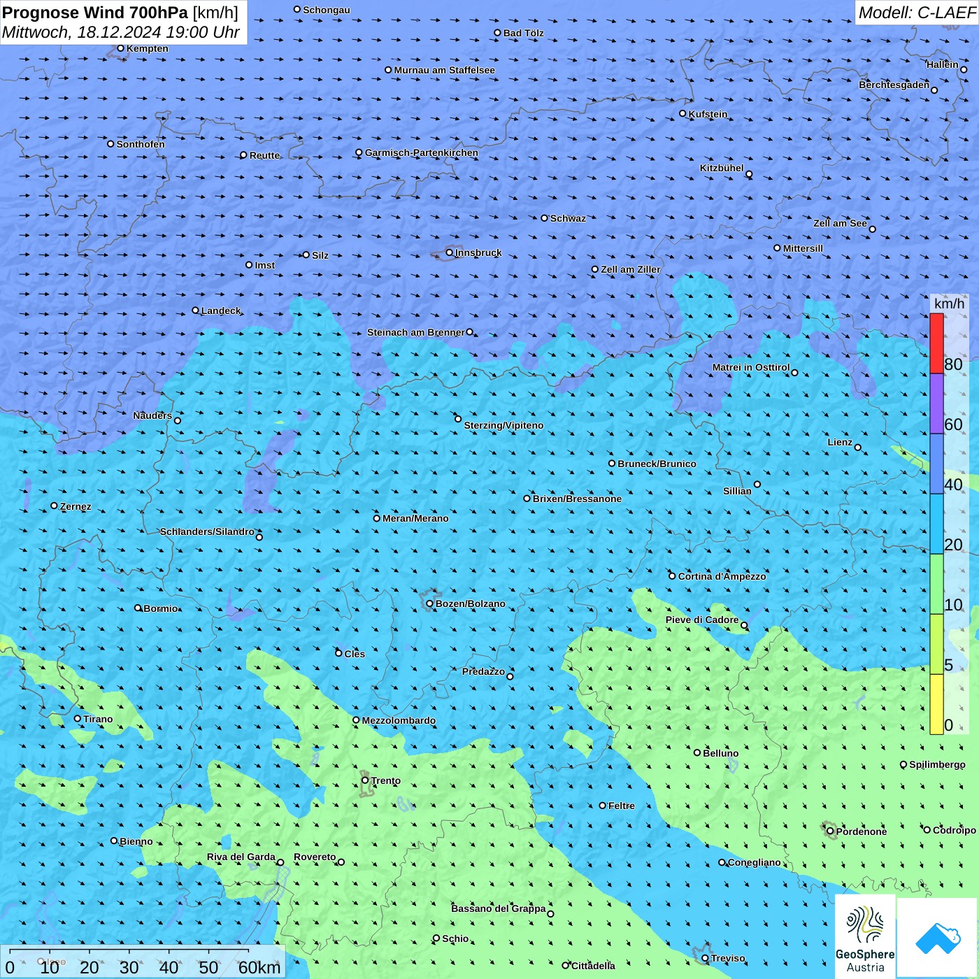Click the 'Bassano del Grappa' label

(x=499, y=908)
